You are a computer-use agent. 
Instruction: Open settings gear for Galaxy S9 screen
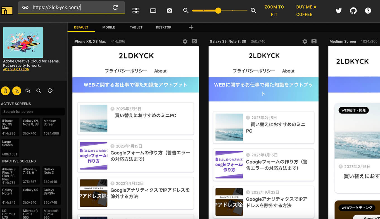[x=305, y=41]
